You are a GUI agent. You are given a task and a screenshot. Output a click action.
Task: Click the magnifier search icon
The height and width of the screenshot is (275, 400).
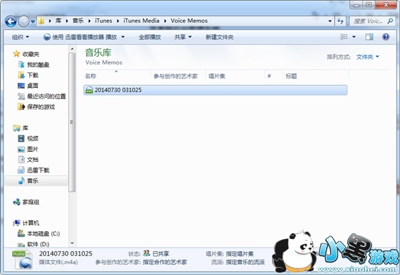[390, 21]
